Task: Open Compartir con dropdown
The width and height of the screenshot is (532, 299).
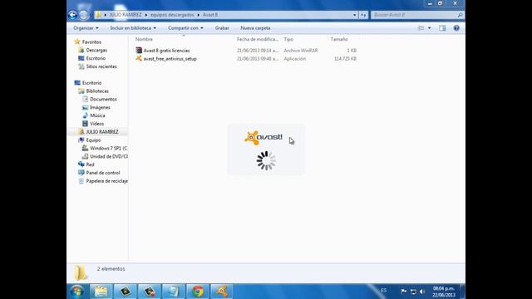Action: pyautogui.click(x=185, y=27)
